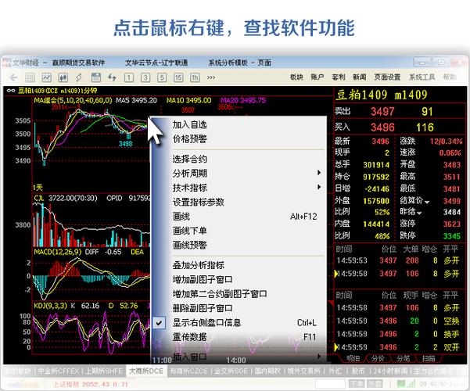Screen dimensions: 470x391
Task: Open the 昨结 dropdown arrow
Action: click(x=419, y=213)
